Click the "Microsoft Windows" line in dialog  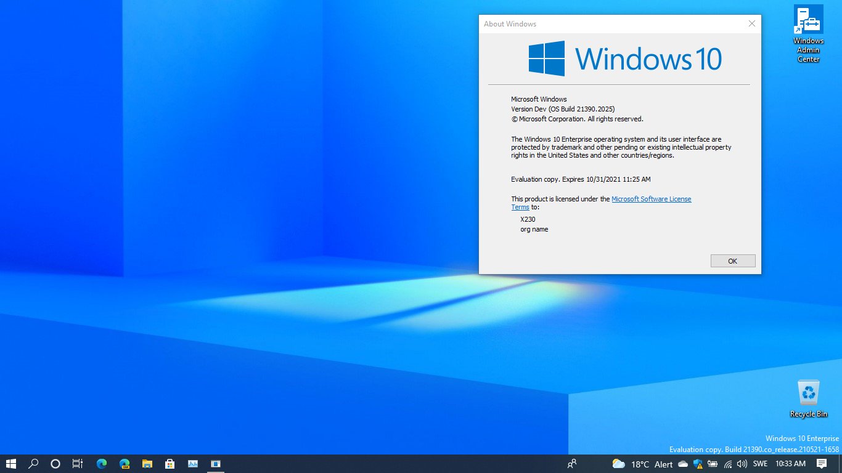pos(539,99)
